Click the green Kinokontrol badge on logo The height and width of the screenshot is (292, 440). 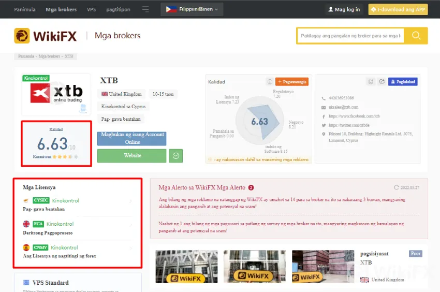(36, 78)
